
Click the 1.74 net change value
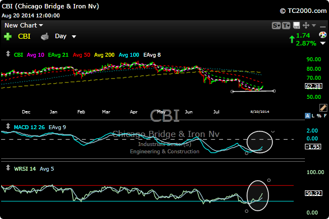(x=303, y=35)
